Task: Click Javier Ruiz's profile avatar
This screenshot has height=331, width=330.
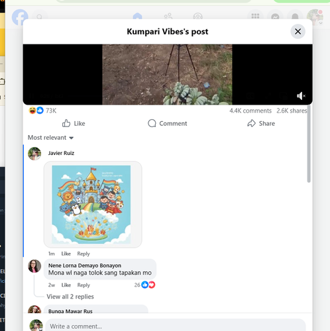Action: (34, 154)
